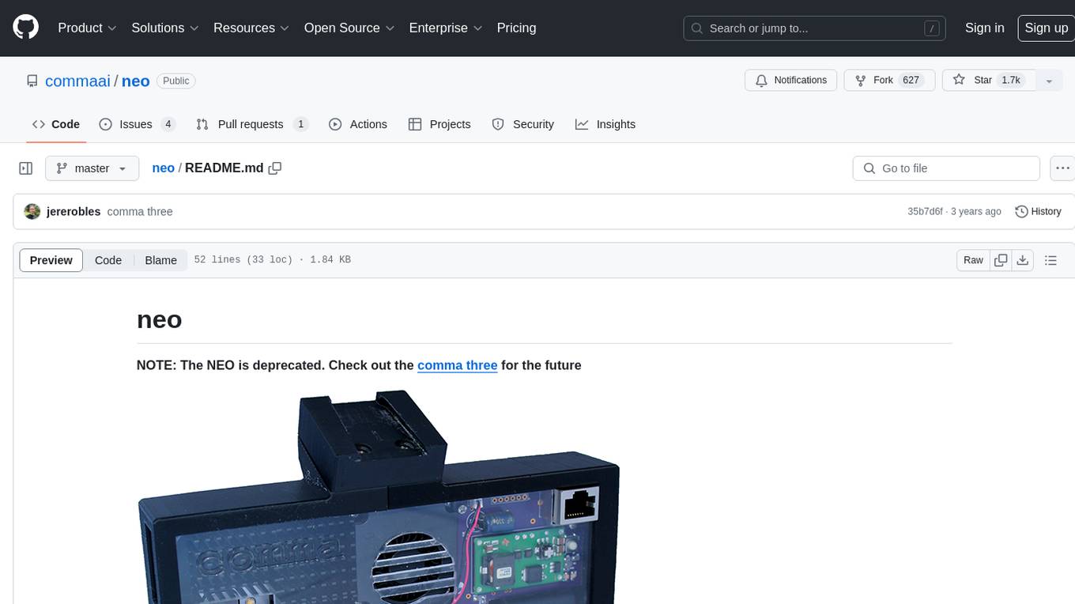
Task: Expand the Open Source menu
Action: [x=348, y=28]
